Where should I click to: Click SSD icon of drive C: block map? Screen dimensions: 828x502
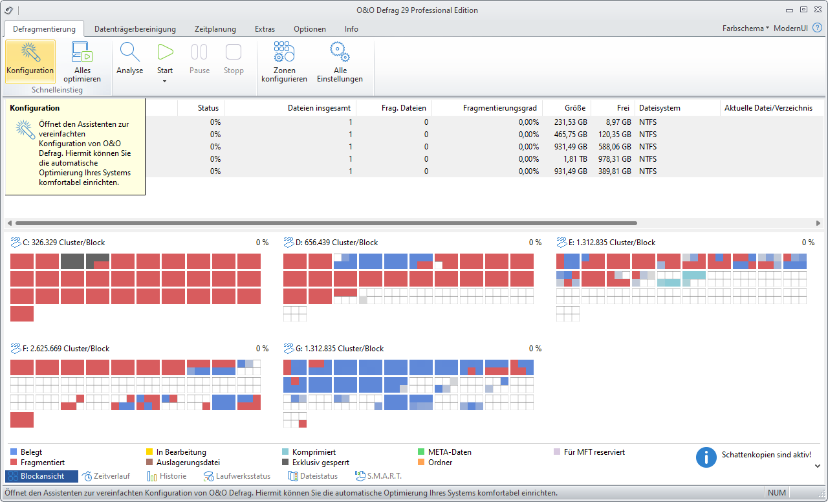[16, 242]
